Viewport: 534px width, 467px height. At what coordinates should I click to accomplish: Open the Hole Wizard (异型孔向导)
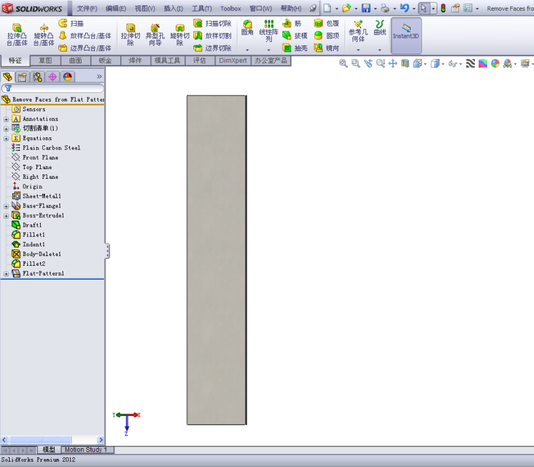tap(155, 35)
